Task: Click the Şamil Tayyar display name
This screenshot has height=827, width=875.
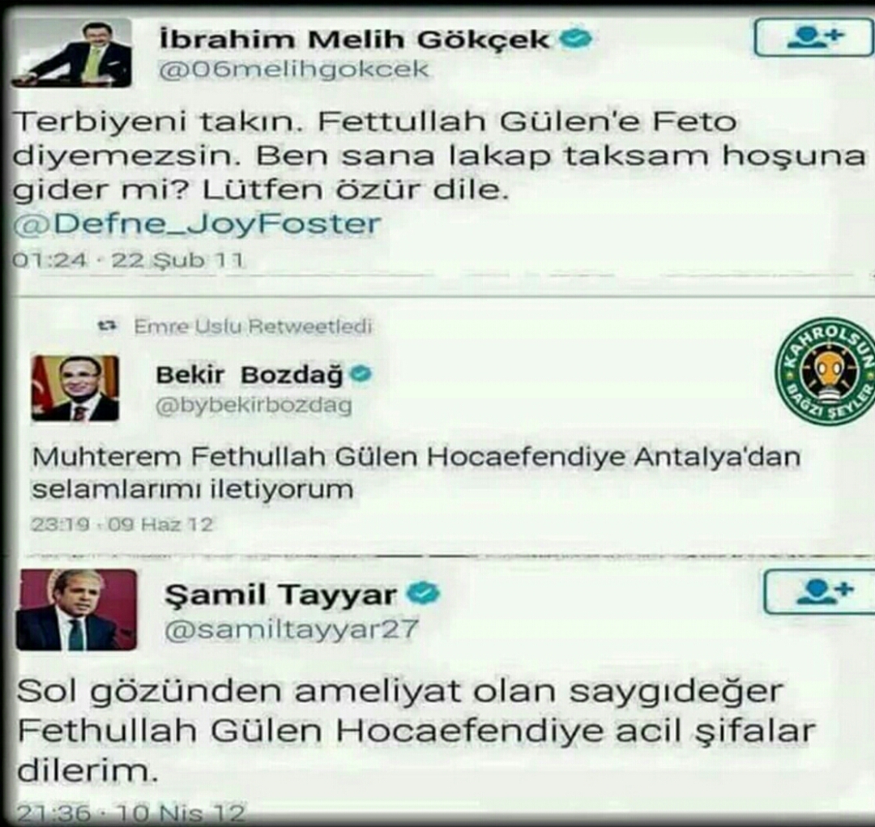Action: [280, 595]
